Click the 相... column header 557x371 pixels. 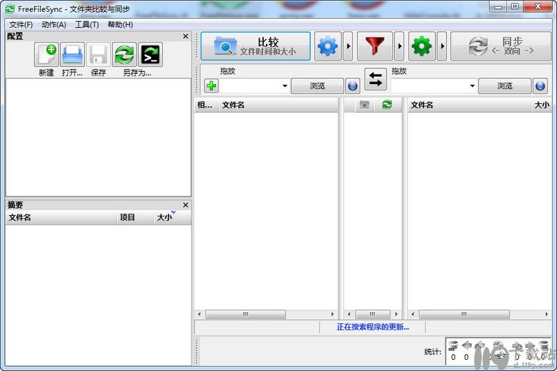pos(207,105)
